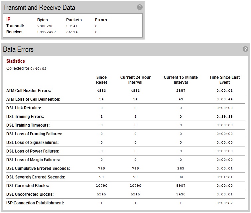The height and width of the screenshot is (213, 251).
Task: Click the ISP Connection Establishment label
Action: 35,203
